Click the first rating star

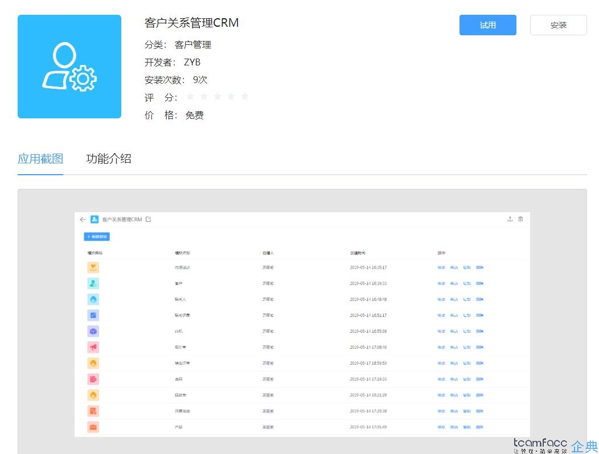(190, 97)
